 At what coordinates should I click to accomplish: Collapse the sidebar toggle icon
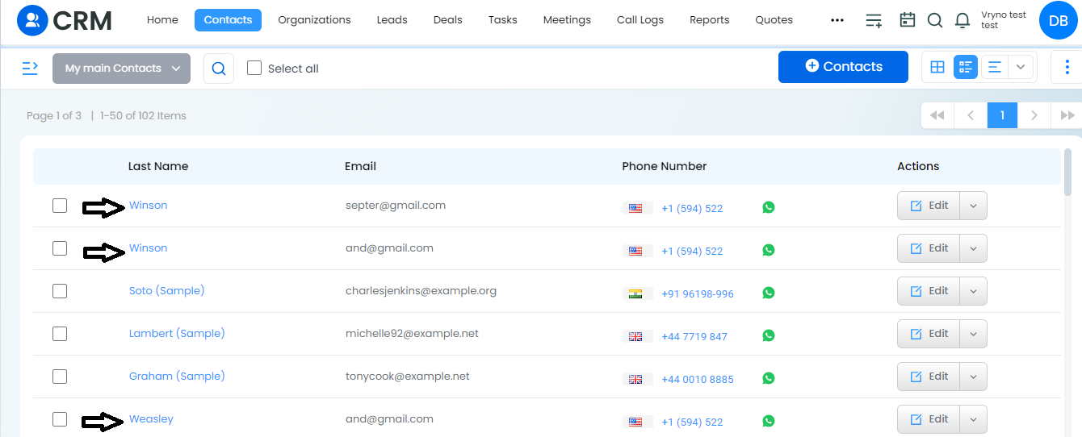30,68
